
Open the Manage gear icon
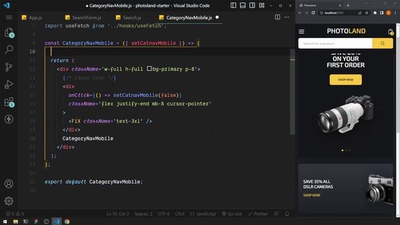[9, 201]
